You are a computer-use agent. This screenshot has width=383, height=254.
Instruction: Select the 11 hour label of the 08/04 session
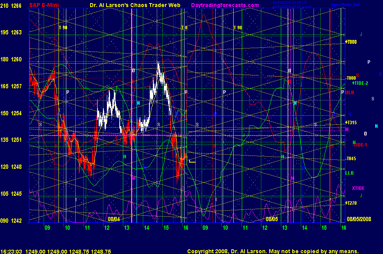(x=87, y=228)
